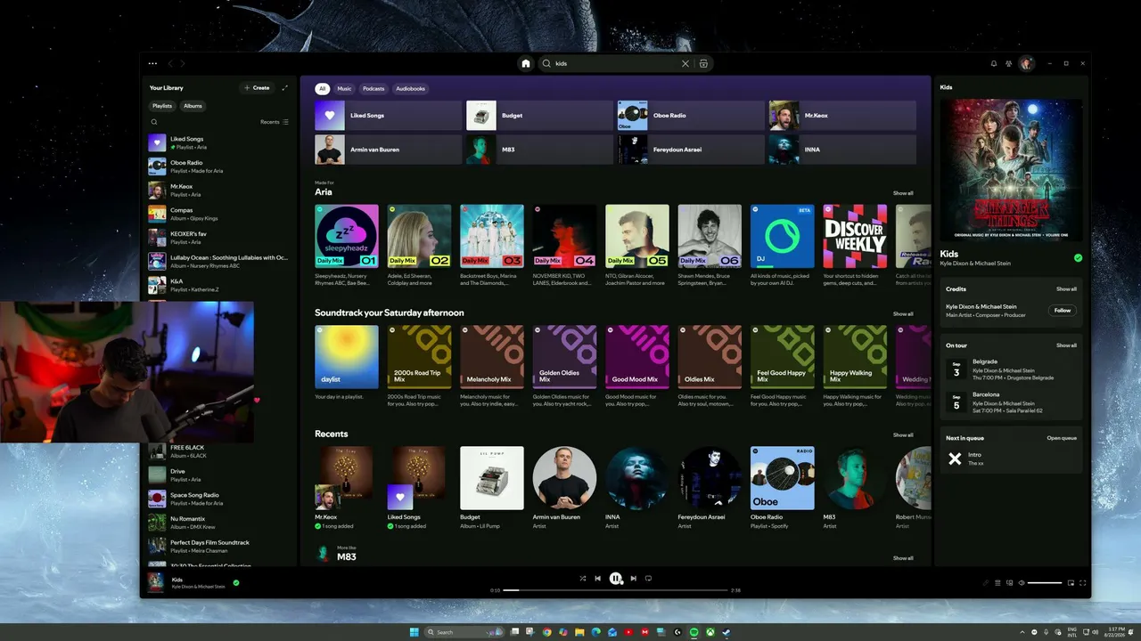
Task: Open the mini player
Action: [x=1071, y=583]
